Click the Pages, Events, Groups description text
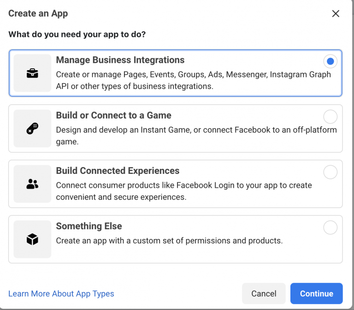354x310 pixels. [x=194, y=80]
